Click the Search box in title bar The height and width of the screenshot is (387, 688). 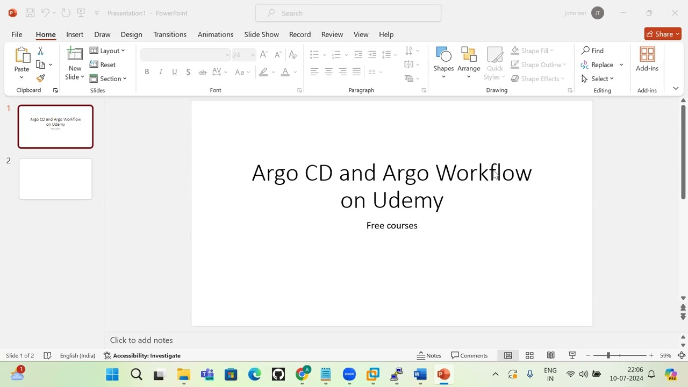(x=348, y=13)
